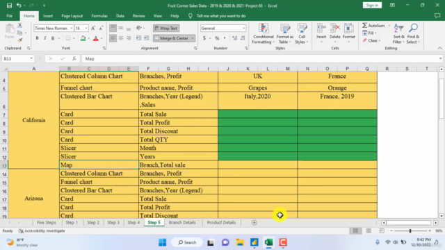Switch to Step 4 sheet tab
The width and height of the screenshot is (445, 250).
[133, 223]
